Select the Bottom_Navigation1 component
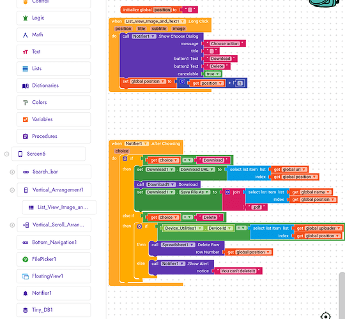Viewport: 345px width, 319px height. click(54, 242)
